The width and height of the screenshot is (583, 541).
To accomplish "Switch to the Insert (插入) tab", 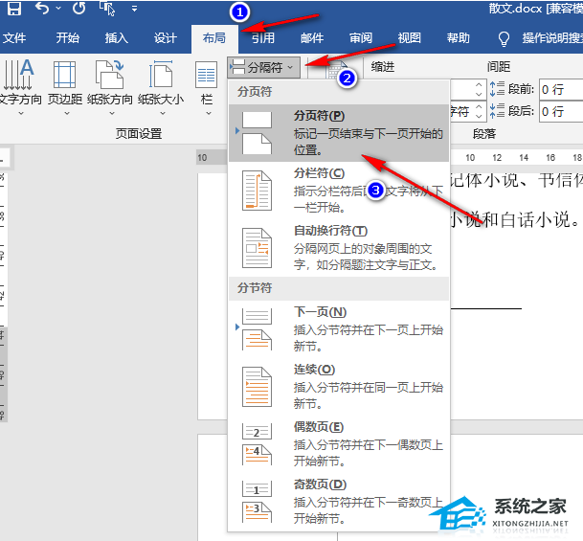I will tap(116, 38).
